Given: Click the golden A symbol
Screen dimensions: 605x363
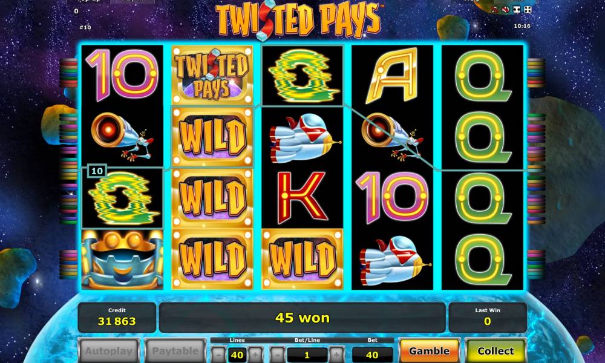Looking at the screenshot, I should click(392, 75).
